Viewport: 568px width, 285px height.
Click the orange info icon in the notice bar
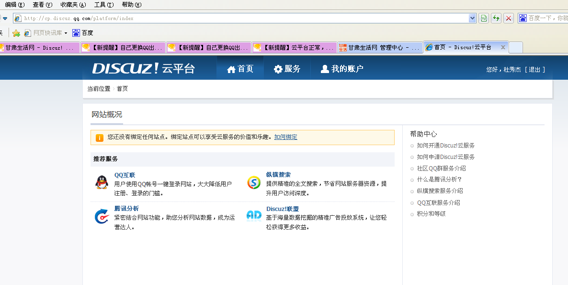click(x=99, y=137)
